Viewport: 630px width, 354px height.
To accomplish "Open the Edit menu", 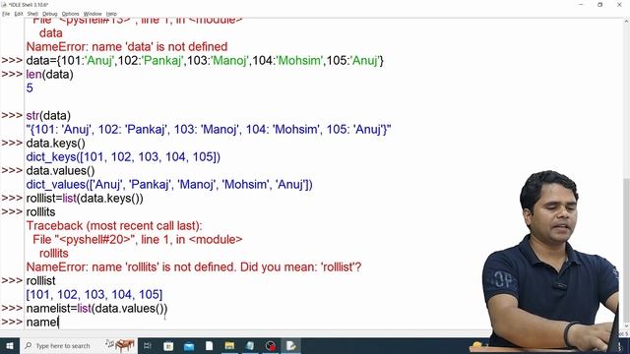I will (x=19, y=14).
